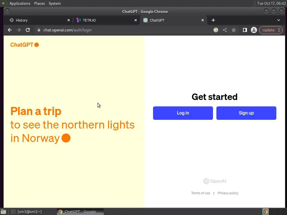Open a new tab with the plus button
The width and height of the screenshot is (287, 215).
(213, 20)
